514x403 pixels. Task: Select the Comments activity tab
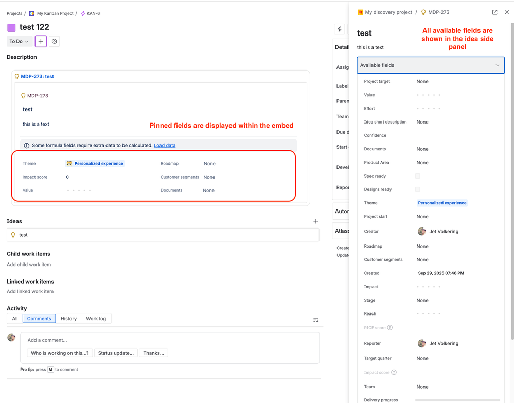(39, 319)
